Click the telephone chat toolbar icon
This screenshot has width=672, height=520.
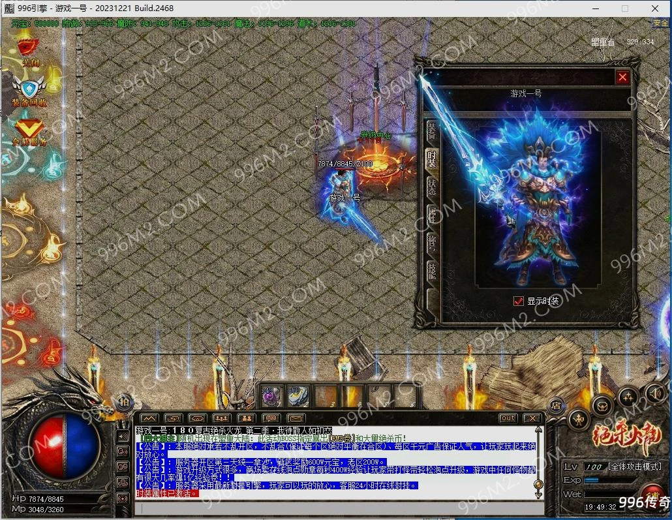[197, 418]
